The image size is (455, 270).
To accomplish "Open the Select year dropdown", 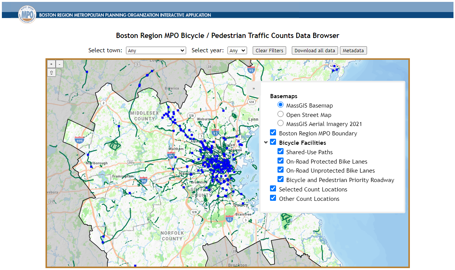I will point(237,50).
